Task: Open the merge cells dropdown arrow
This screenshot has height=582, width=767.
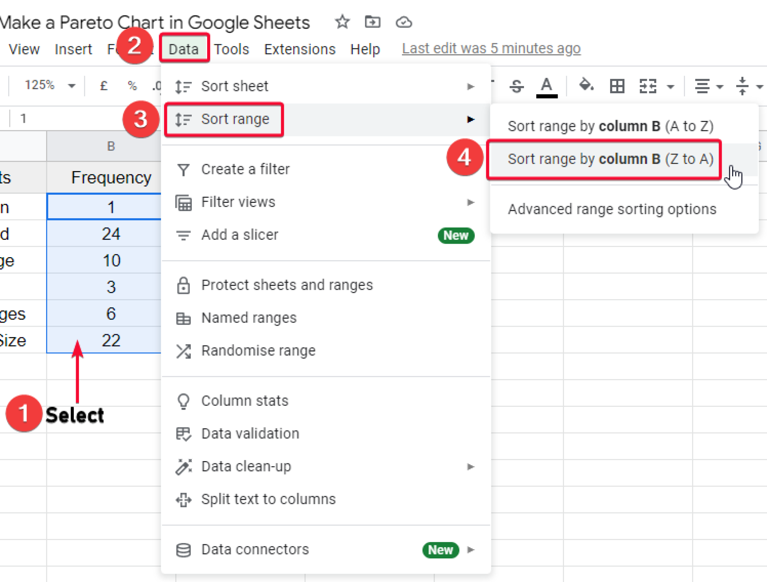Action: 671,87
